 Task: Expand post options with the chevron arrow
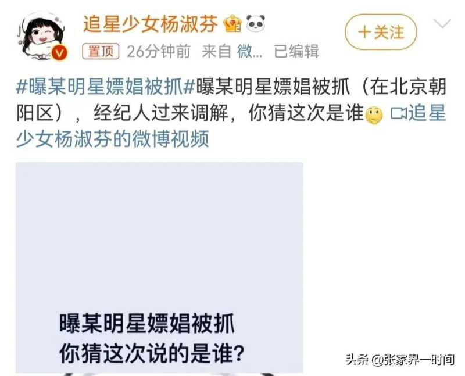[x=442, y=23]
